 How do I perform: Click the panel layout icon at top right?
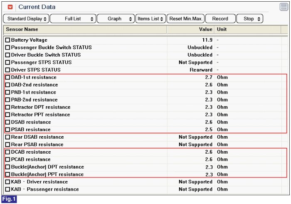pos(284,7)
